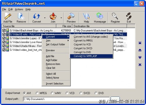146x105 pixels.
Task: Click film icon of Jennifer Love Hewitt row
Action: coord(8,42)
